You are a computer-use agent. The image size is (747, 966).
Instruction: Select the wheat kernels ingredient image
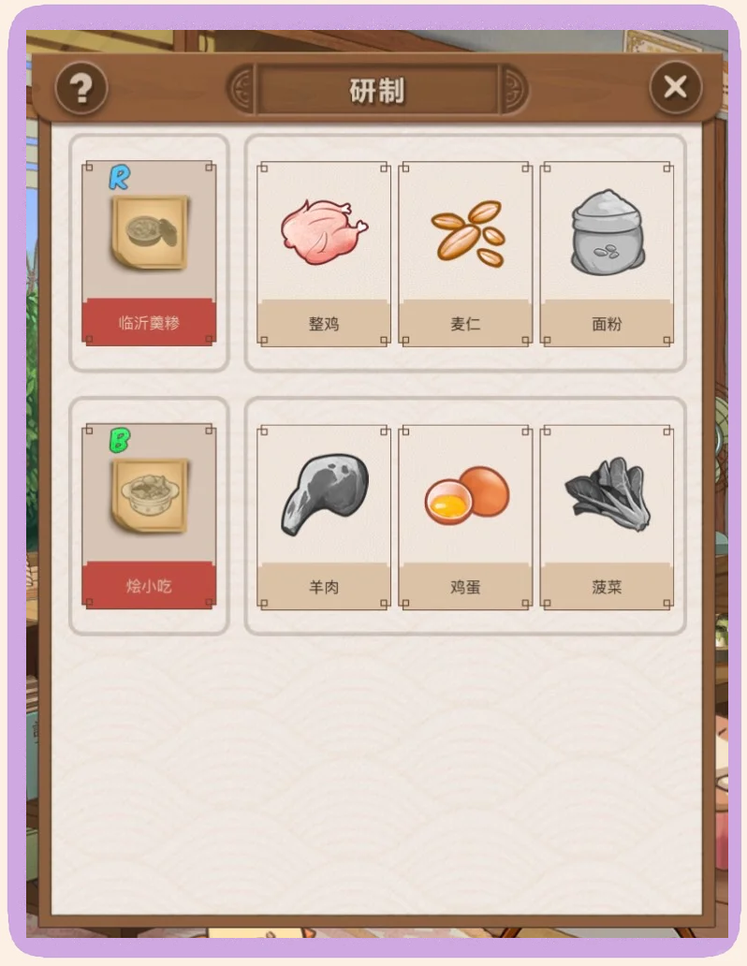(469, 233)
